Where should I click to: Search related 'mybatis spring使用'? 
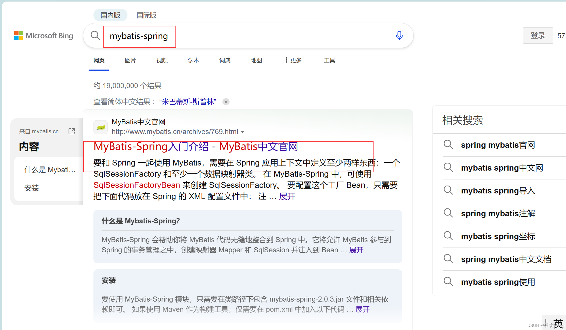click(x=498, y=282)
